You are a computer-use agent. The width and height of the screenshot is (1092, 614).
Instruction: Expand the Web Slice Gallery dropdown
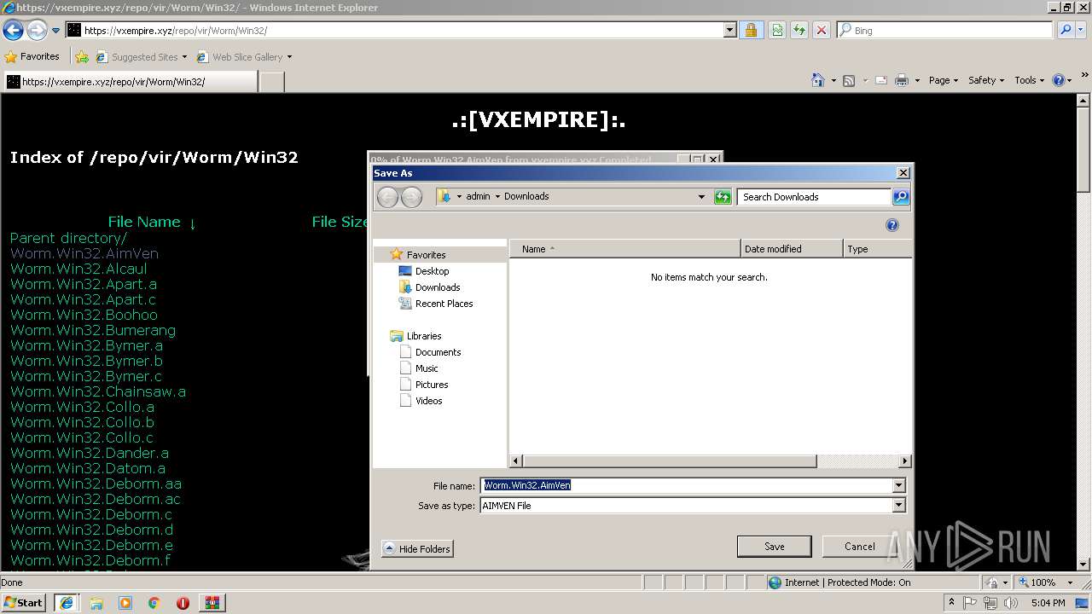289,57
